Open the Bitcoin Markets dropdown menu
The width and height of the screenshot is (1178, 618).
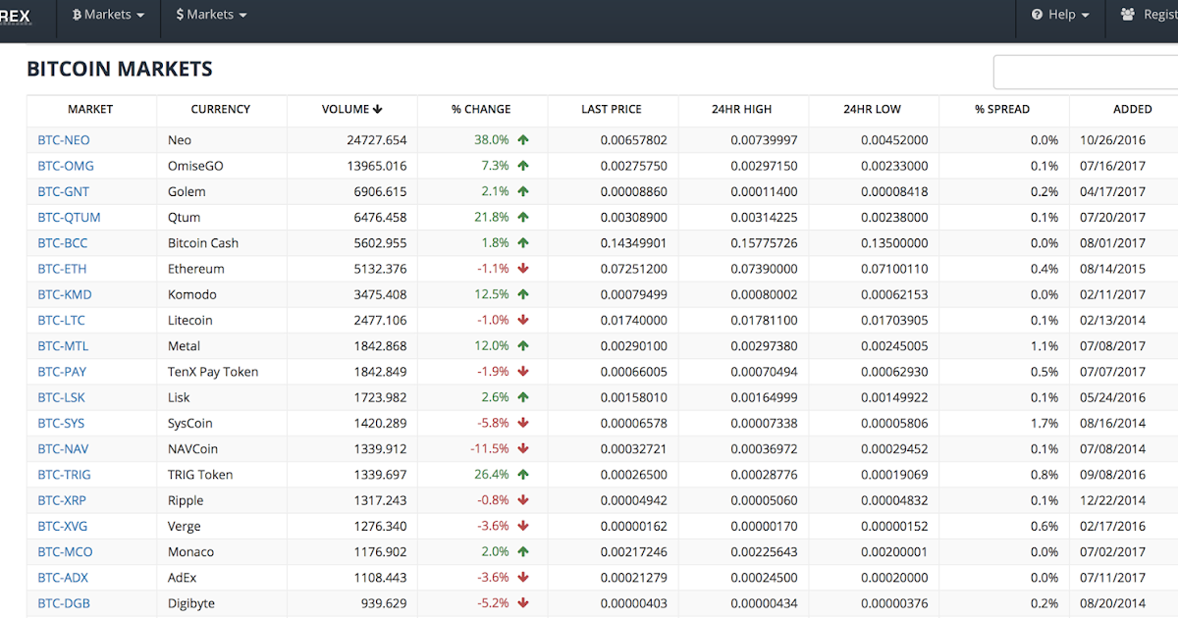click(109, 15)
